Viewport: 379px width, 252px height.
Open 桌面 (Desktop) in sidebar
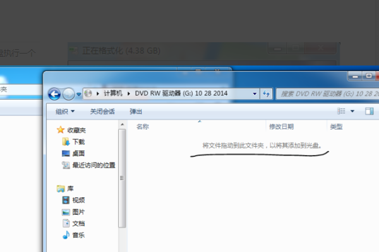(78, 153)
